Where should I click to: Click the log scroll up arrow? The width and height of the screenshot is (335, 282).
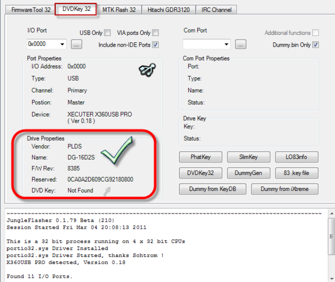(332, 214)
